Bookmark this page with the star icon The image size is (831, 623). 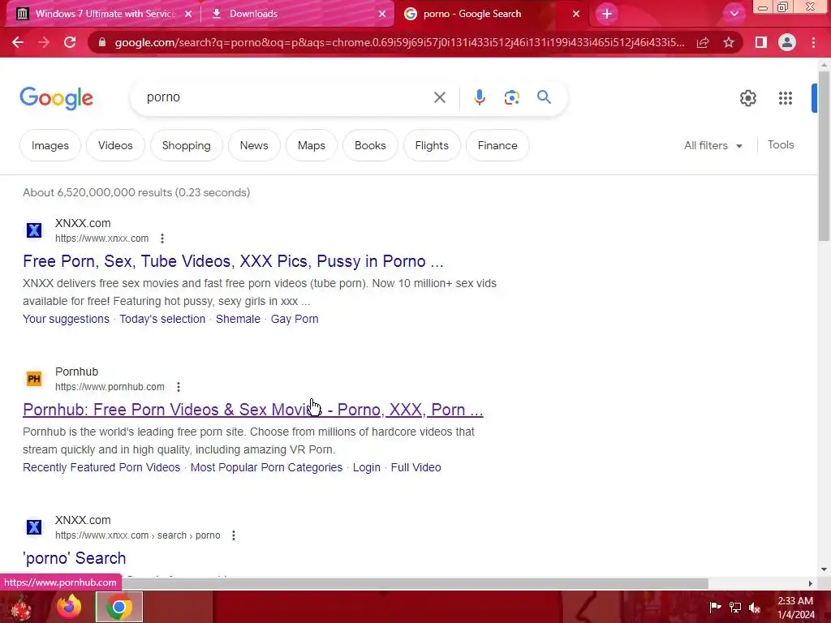tap(729, 42)
